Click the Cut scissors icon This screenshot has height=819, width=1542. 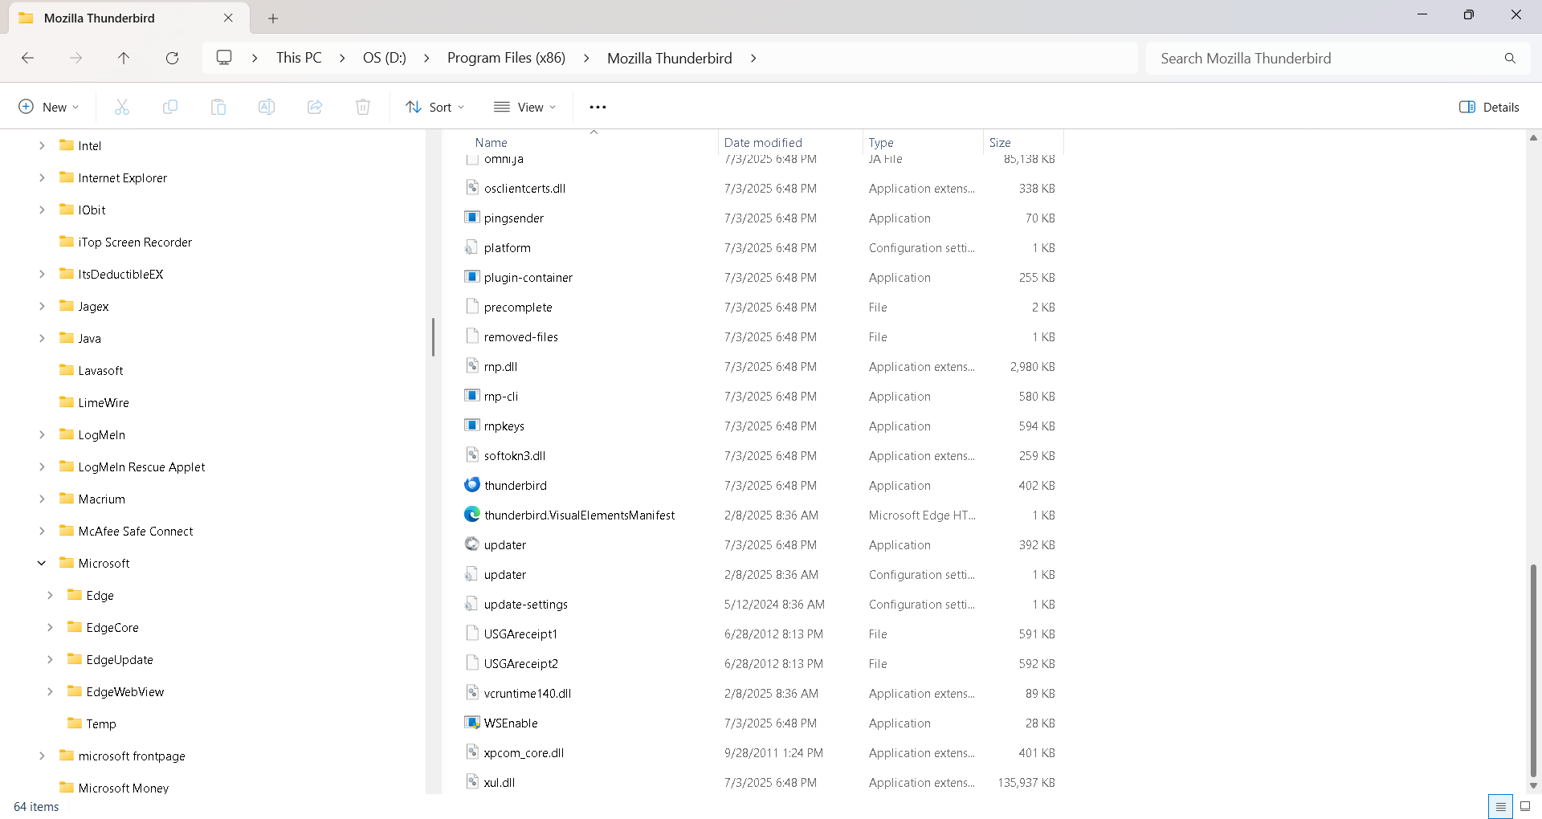[x=122, y=107]
